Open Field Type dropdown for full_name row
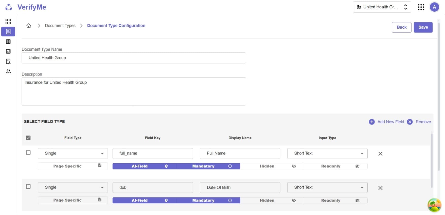Screen dimensions: 445x215 pyautogui.click(x=73, y=153)
